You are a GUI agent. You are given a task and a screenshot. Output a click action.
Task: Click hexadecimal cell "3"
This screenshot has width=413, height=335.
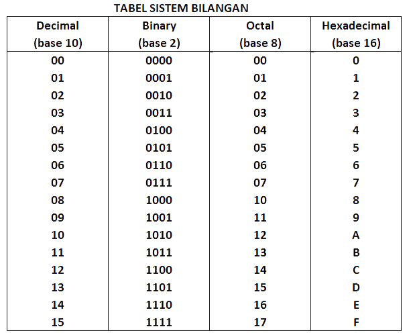coord(356,113)
